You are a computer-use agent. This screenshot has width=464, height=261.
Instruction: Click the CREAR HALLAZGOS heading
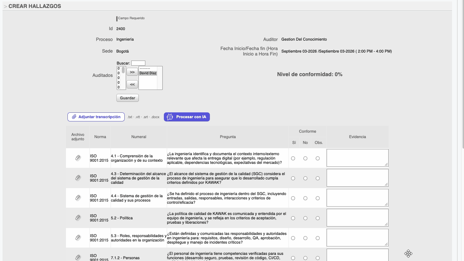point(35,6)
